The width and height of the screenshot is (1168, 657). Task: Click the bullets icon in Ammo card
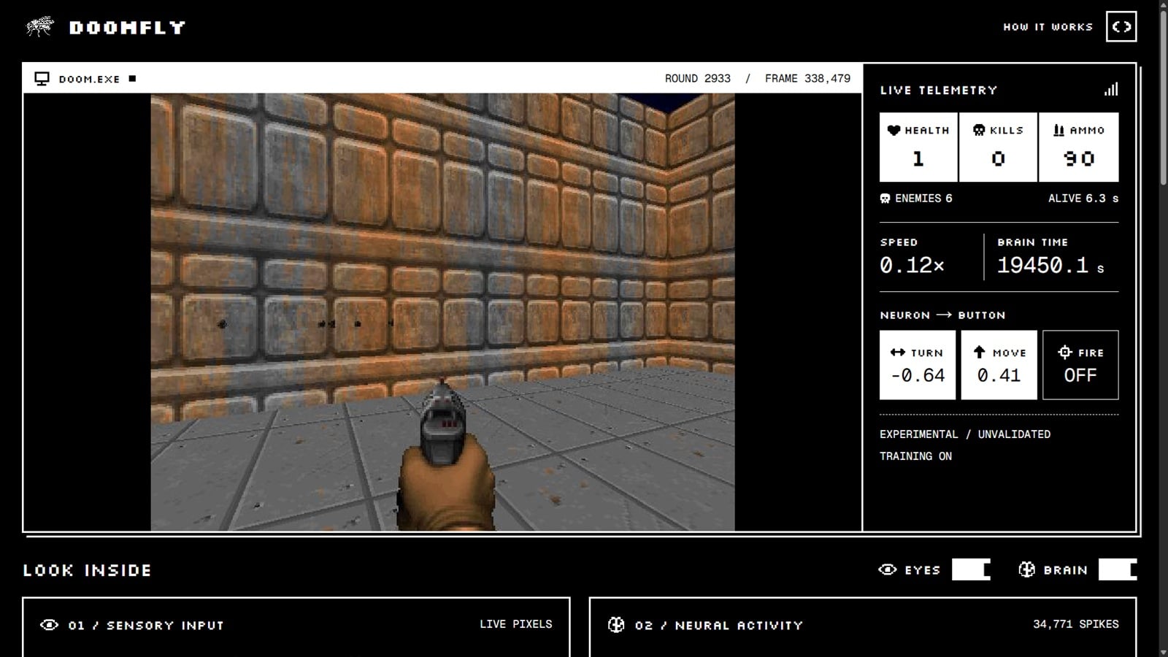tap(1058, 130)
